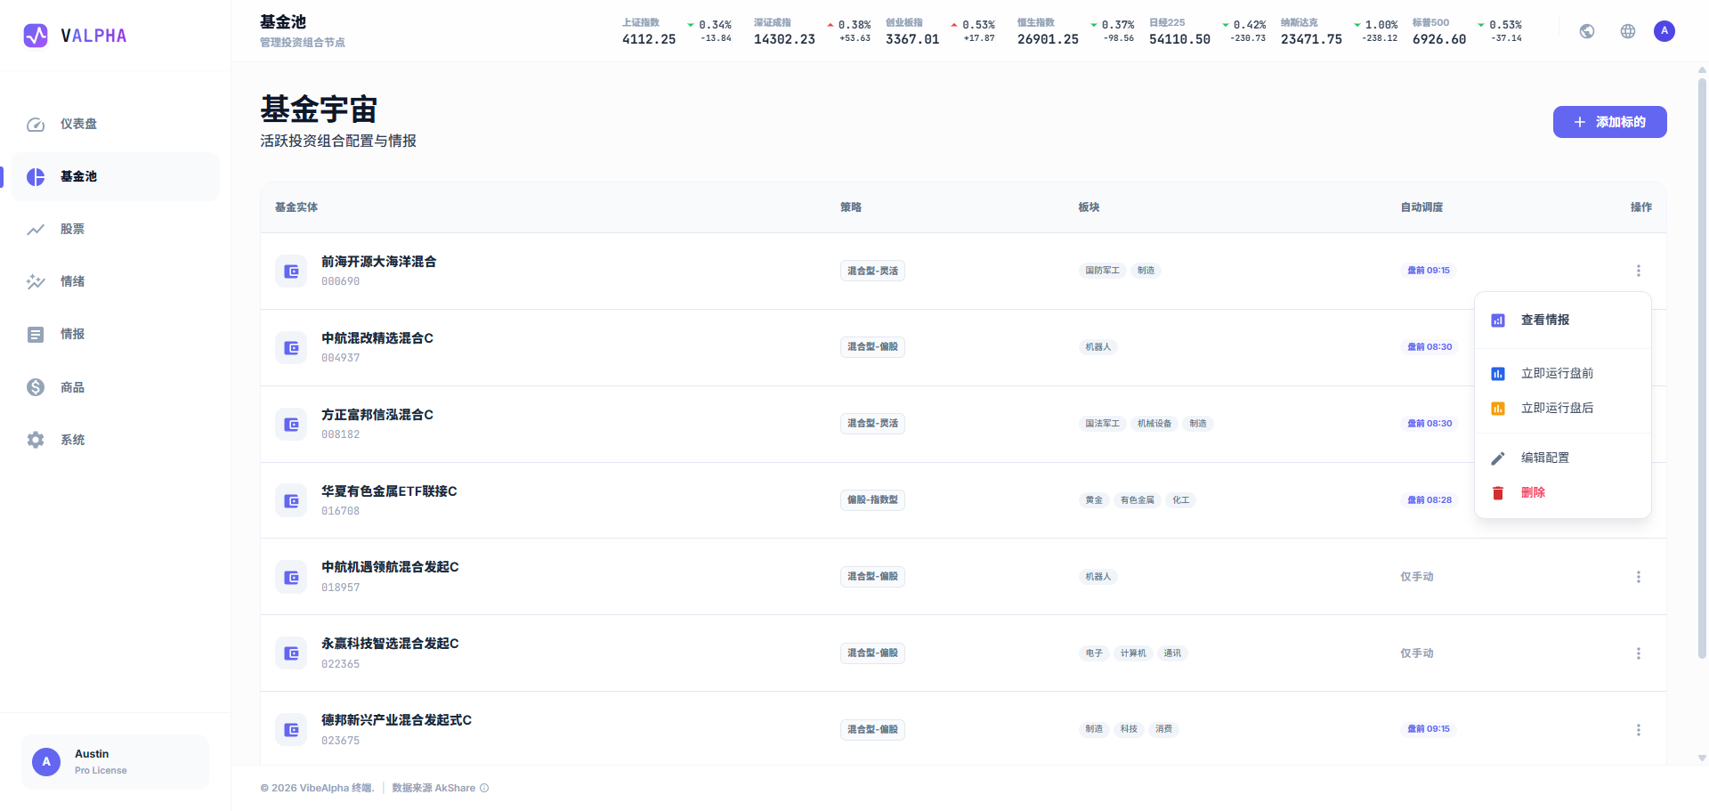This screenshot has height=811, width=1709.
Task: Click 有色金属 sector tag
Action: (1138, 500)
